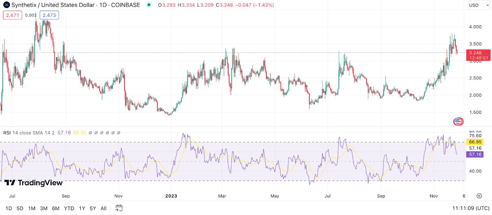Click the 4.000 price axis label
This screenshot has height=215, width=492.
[475, 27]
